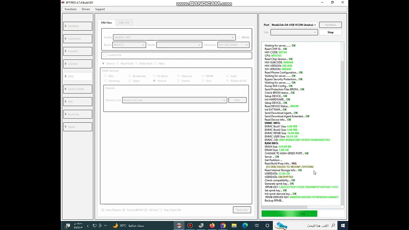Click the Read Info button
409x230 pixels.
[x=242, y=210]
